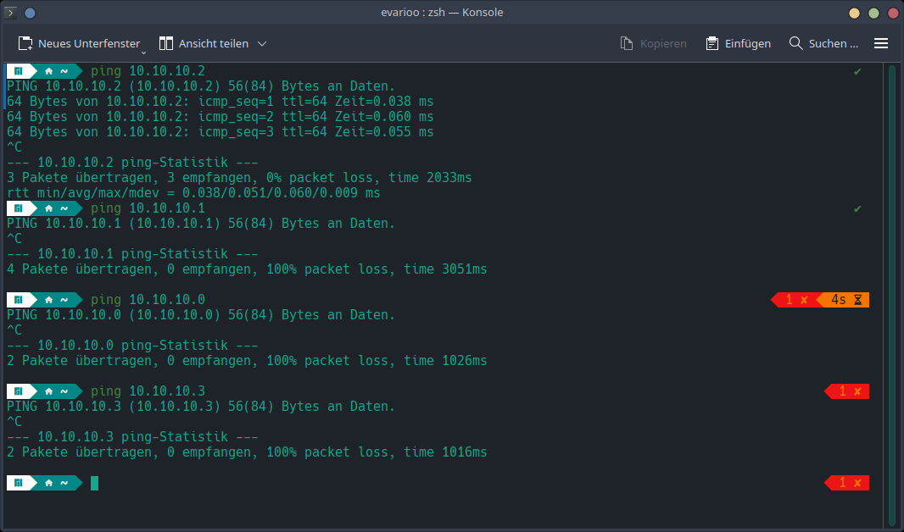Click the Kopieren button

click(x=653, y=43)
